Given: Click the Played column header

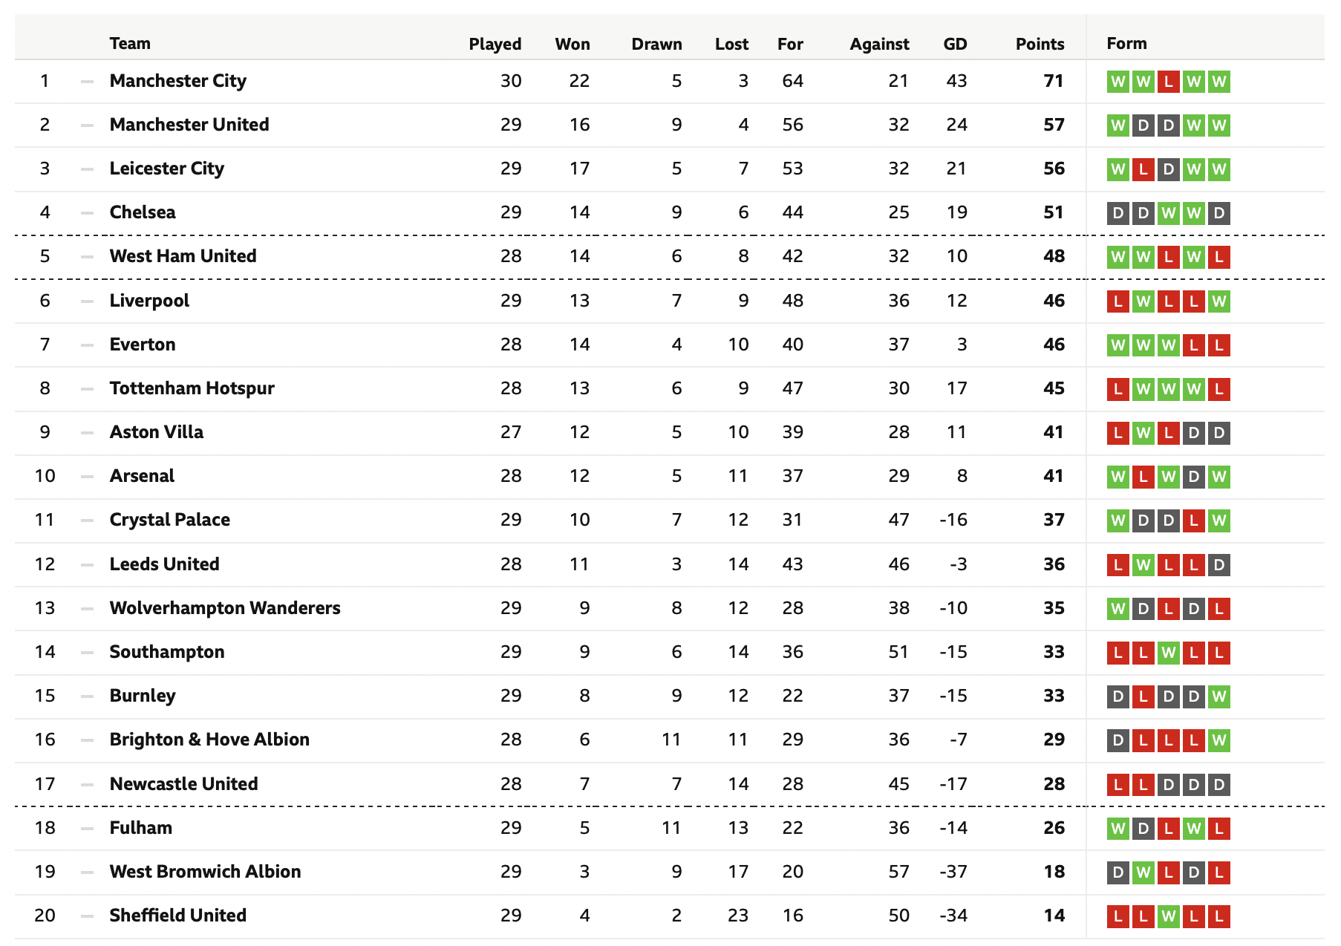Looking at the screenshot, I should pyautogui.click(x=495, y=44).
